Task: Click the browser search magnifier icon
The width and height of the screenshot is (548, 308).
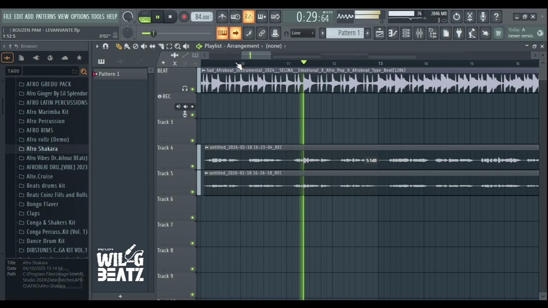Action: (x=84, y=71)
